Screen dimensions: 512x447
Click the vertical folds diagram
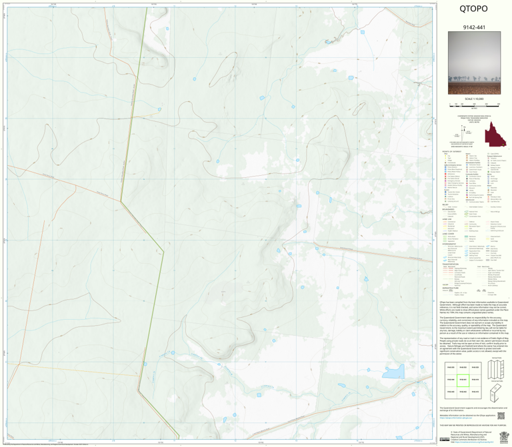(x=497, y=368)
